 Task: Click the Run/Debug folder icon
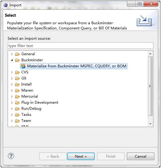coord(17,109)
